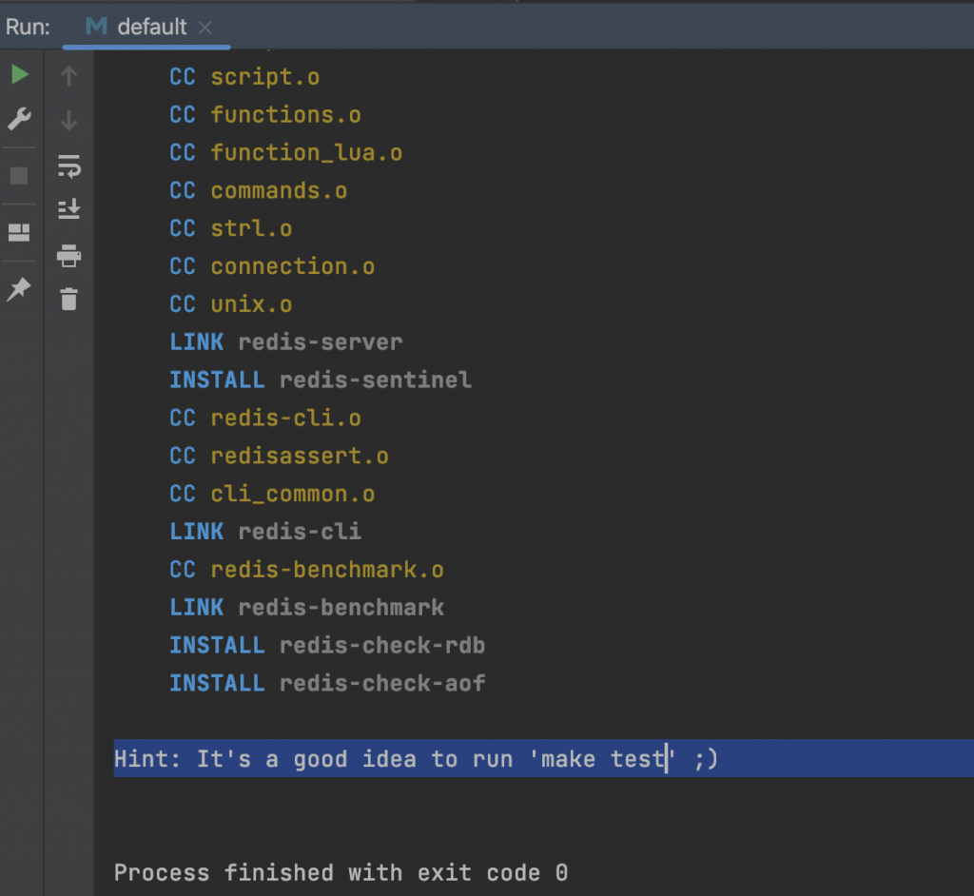The height and width of the screenshot is (896, 974).
Task: Toggle soft-wrap for console output
Action: [68, 166]
